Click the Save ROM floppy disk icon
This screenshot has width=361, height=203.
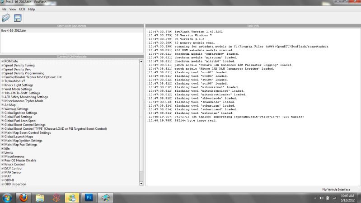18,18
